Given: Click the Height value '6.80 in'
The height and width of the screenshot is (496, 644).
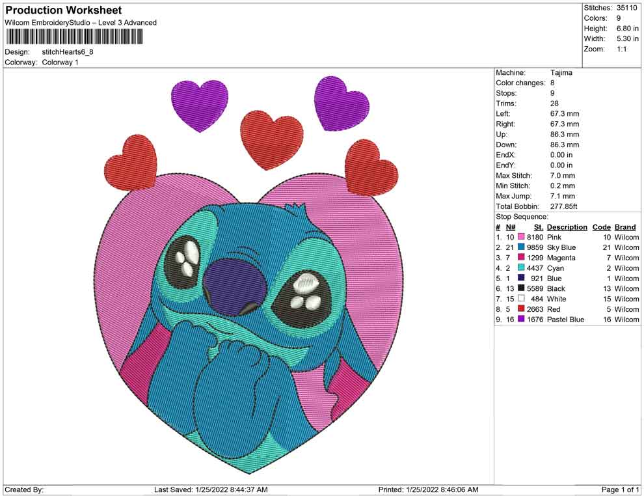Looking at the screenshot, I should (627, 29).
